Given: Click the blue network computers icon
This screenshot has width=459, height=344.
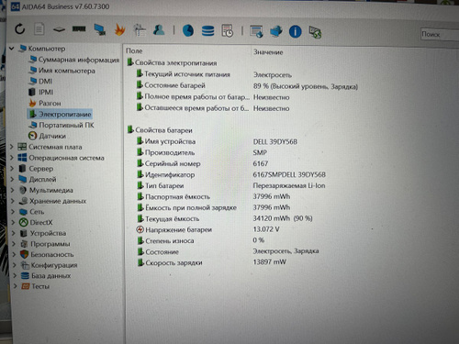Looking at the screenshot, I should point(276,31).
